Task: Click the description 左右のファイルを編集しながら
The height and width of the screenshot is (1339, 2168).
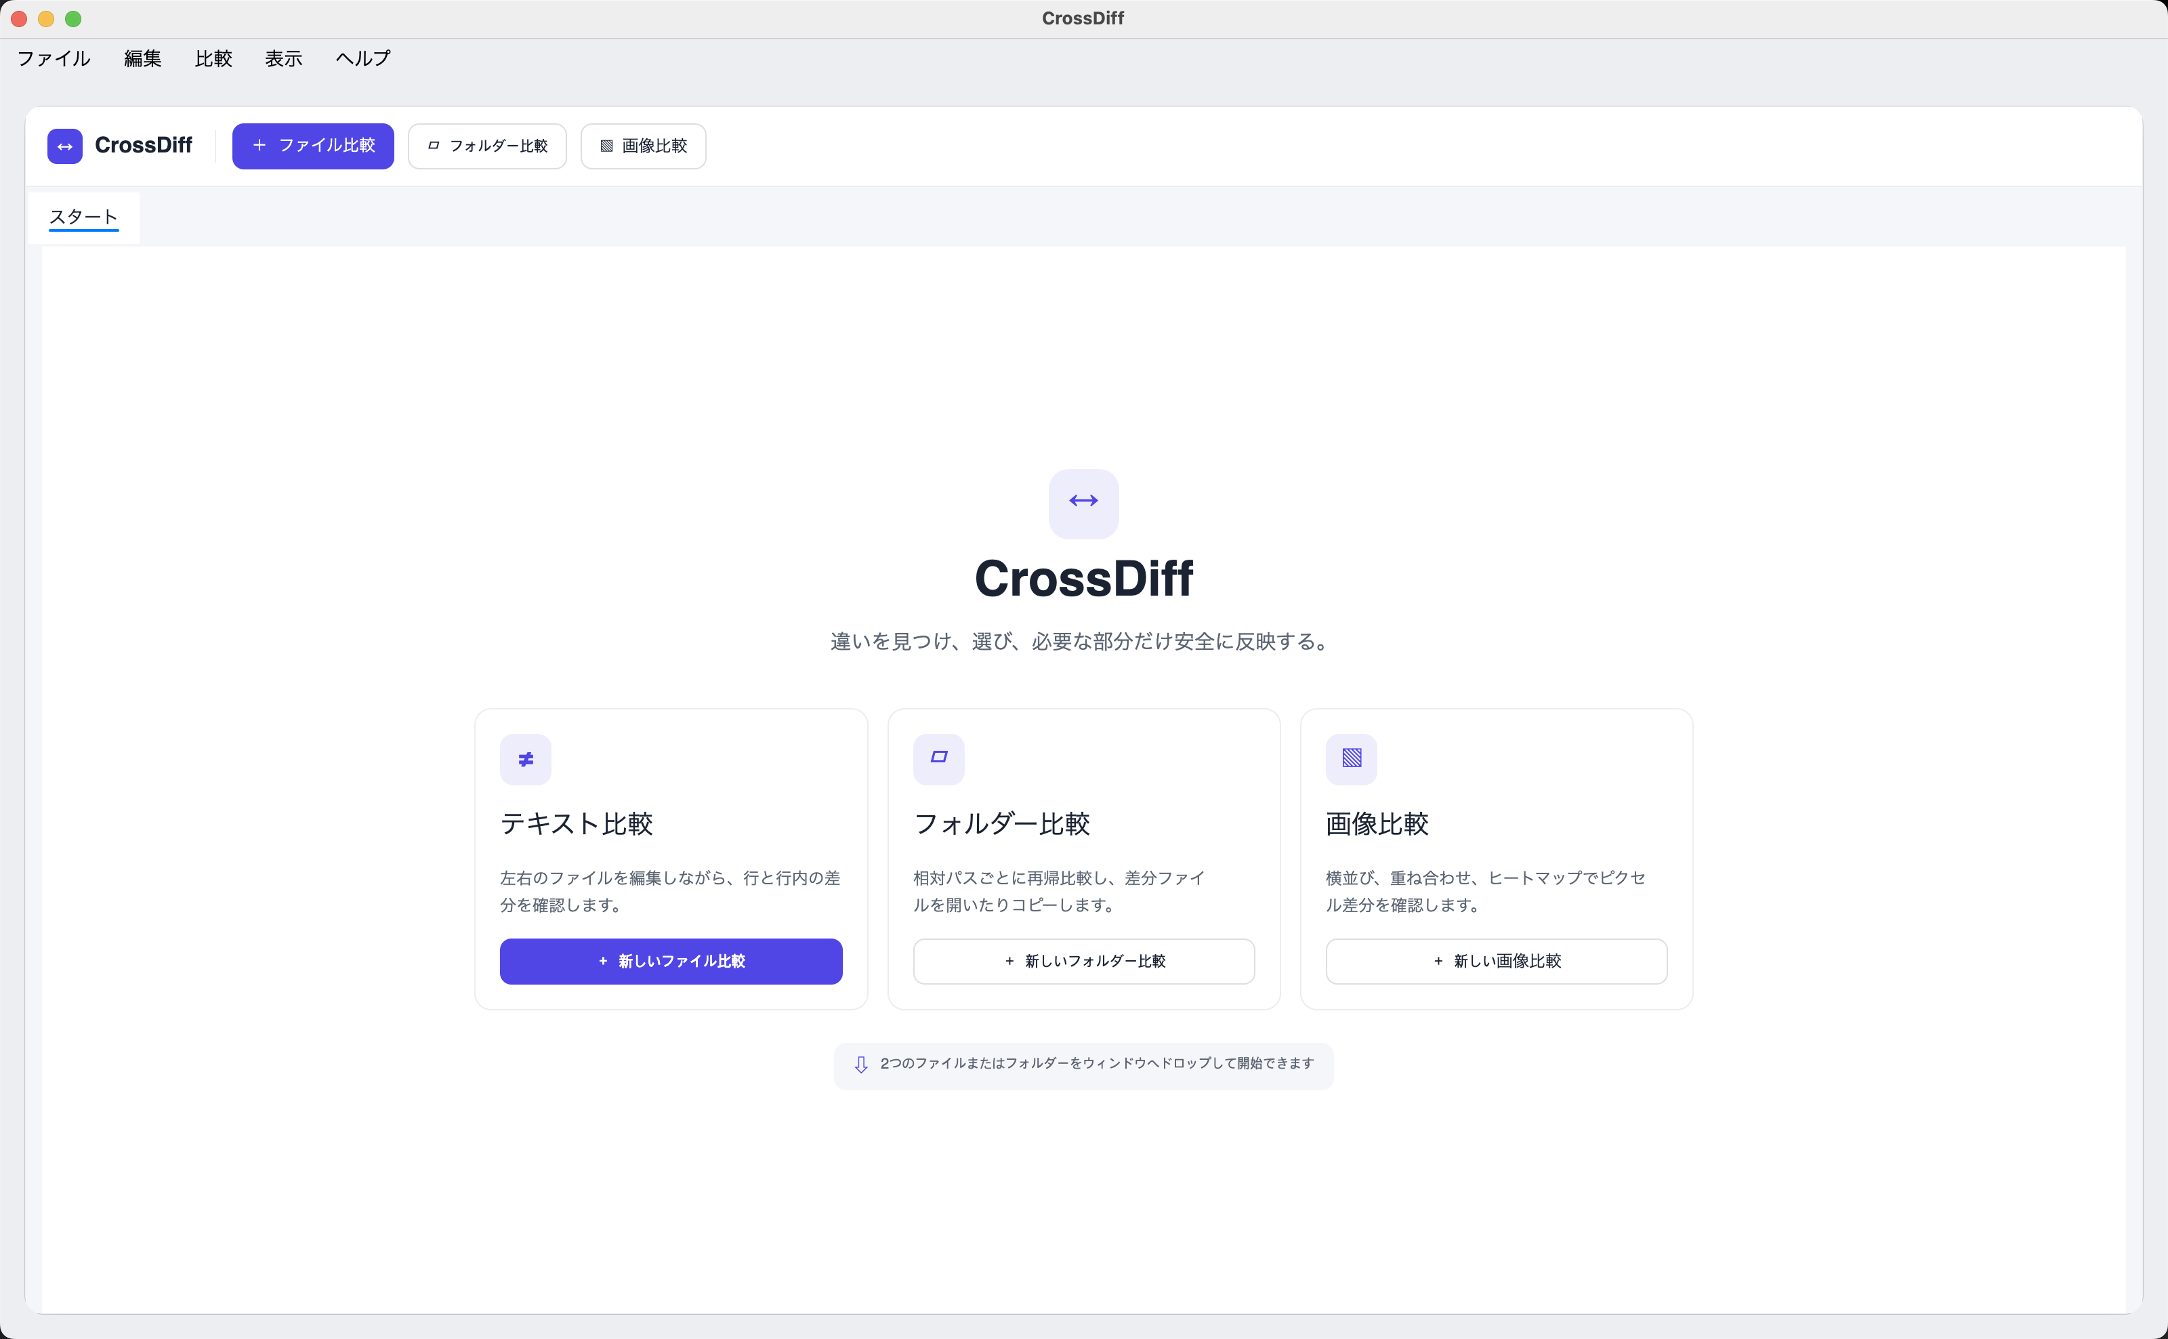Action: pyautogui.click(x=671, y=891)
